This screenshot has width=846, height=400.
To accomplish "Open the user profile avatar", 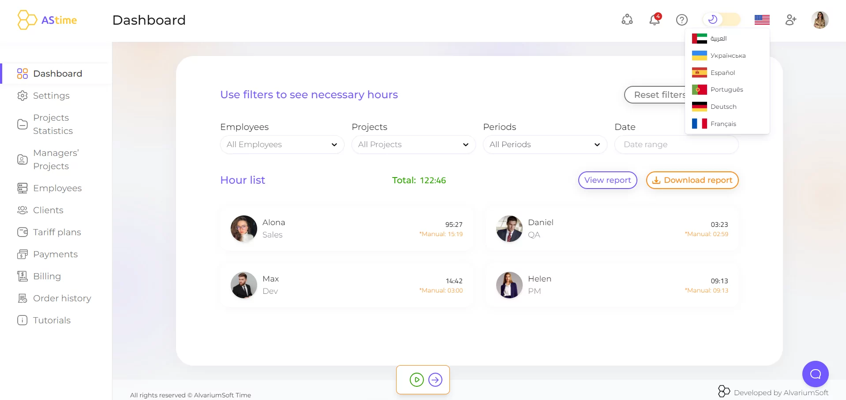I will [x=820, y=20].
